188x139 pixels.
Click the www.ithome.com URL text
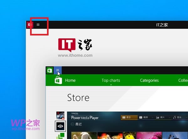[75, 55]
